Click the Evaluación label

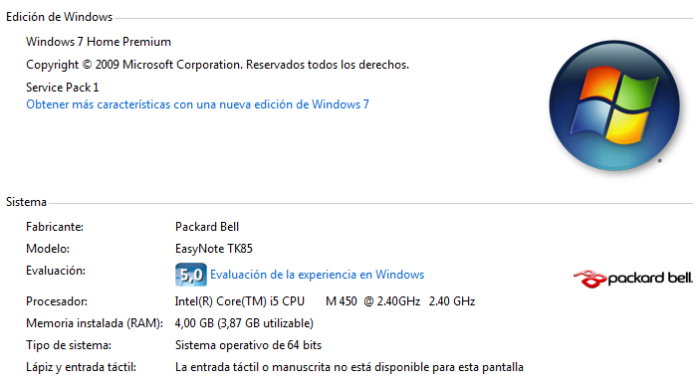click(56, 271)
